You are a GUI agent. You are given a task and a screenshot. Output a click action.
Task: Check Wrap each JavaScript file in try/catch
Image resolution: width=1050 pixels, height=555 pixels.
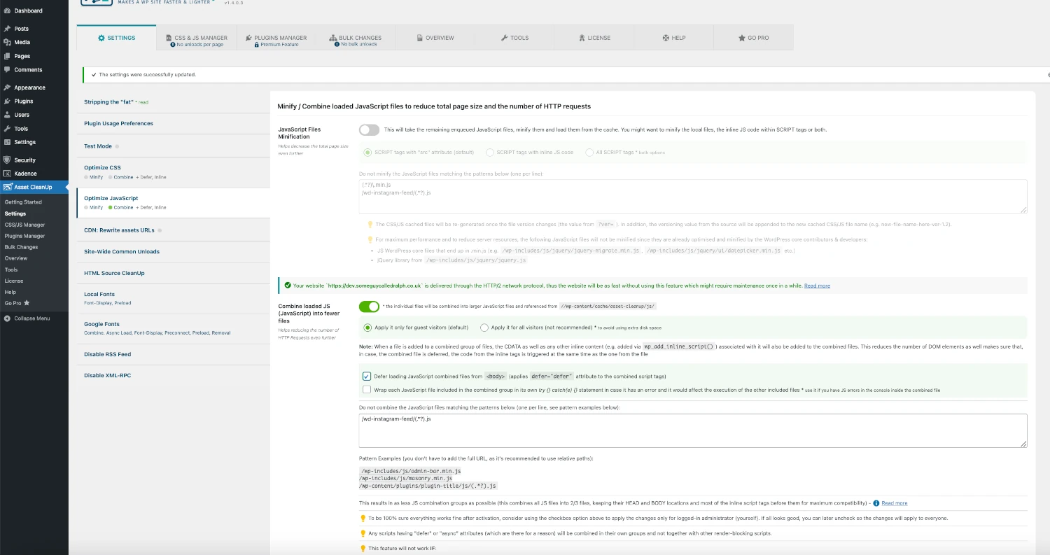click(x=367, y=389)
